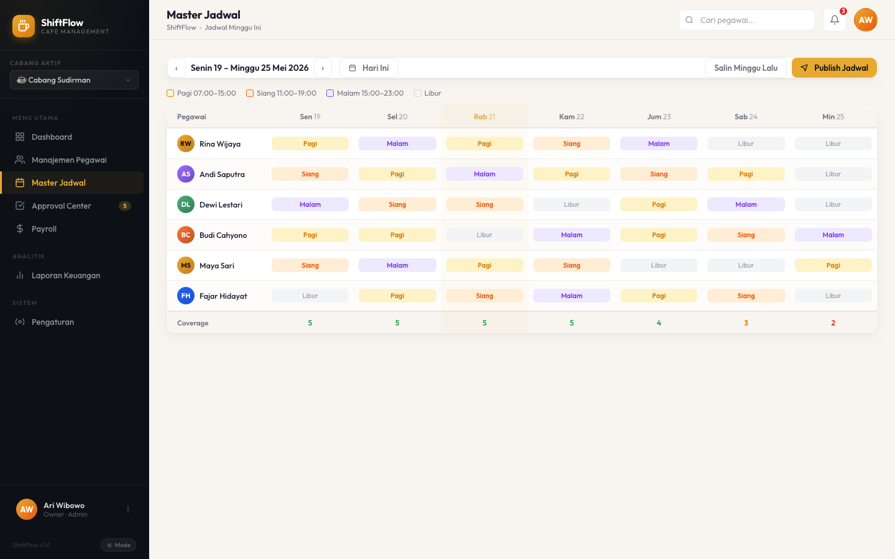The width and height of the screenshot is (895, 559).
Task: Click Budi Cahyono's Wednesday Libur cell
Action: coord(485,235)
